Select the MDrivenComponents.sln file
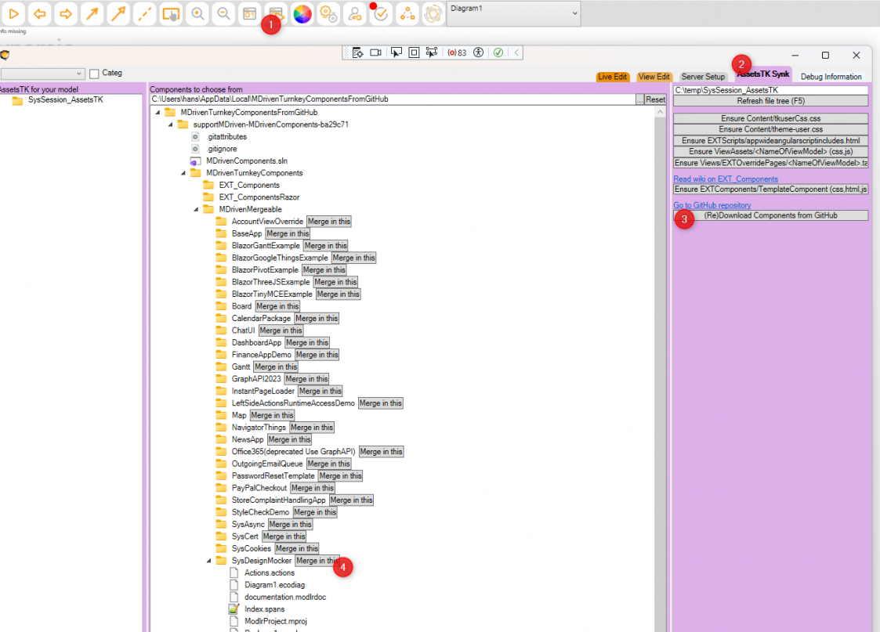 246,161
